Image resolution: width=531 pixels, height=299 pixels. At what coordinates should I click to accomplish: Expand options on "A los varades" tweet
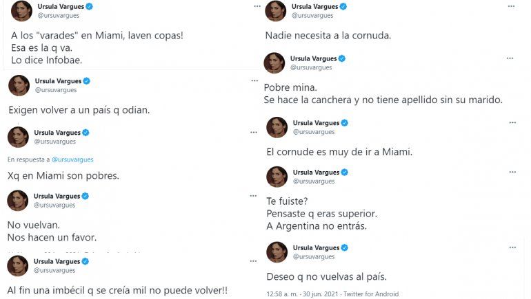257,5
